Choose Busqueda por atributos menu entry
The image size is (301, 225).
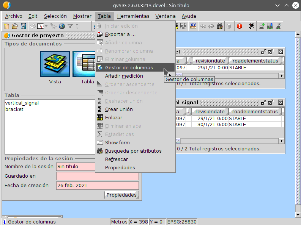click(x=136, y=151)
